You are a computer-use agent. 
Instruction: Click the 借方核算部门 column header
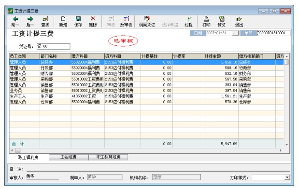tap(257, 56)
